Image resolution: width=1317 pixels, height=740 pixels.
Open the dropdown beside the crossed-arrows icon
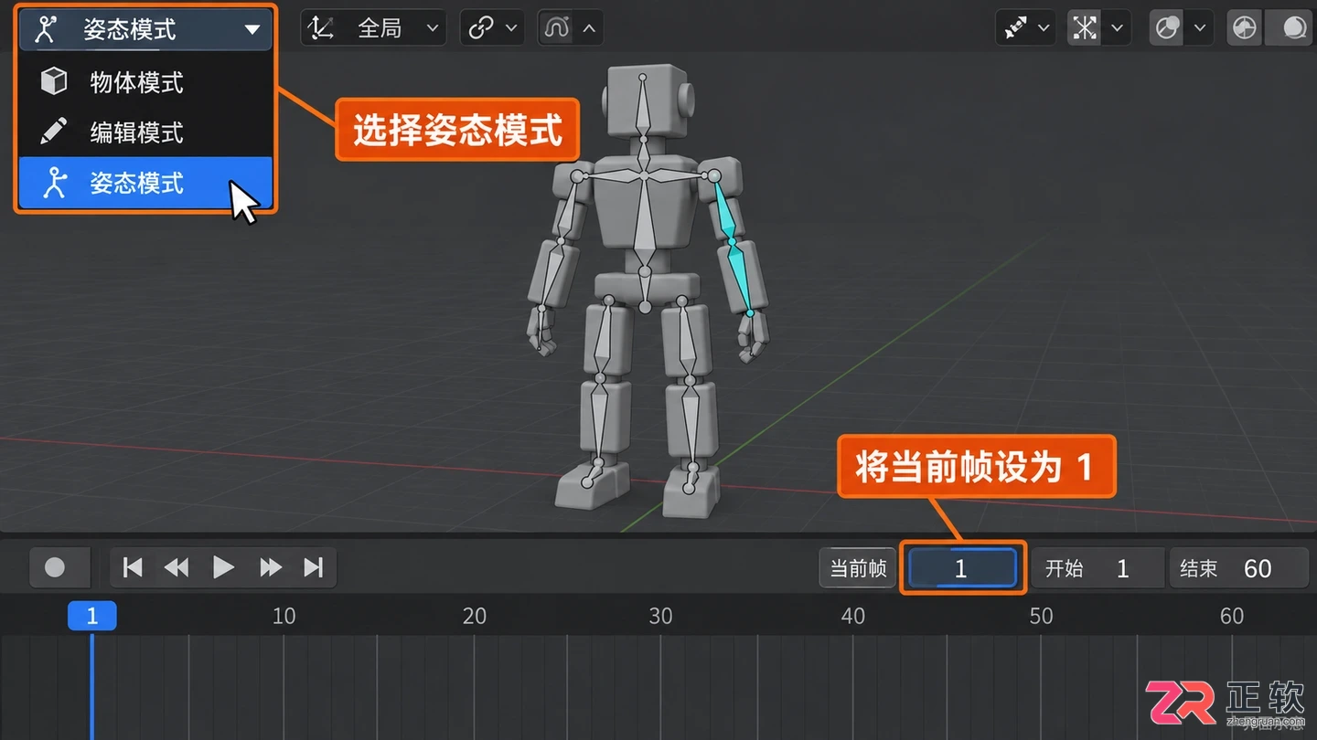tap(1118, 28)
